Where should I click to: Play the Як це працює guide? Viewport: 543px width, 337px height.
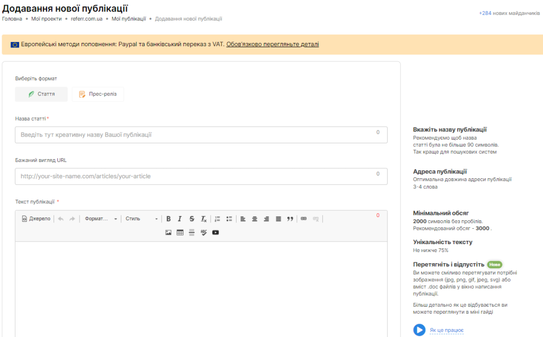coord(419,330)
